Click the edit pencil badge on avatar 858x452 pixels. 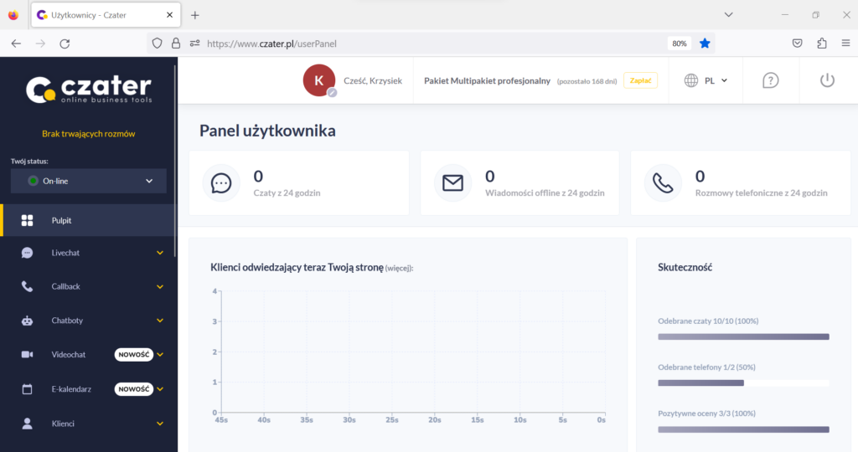pos(332,93)
